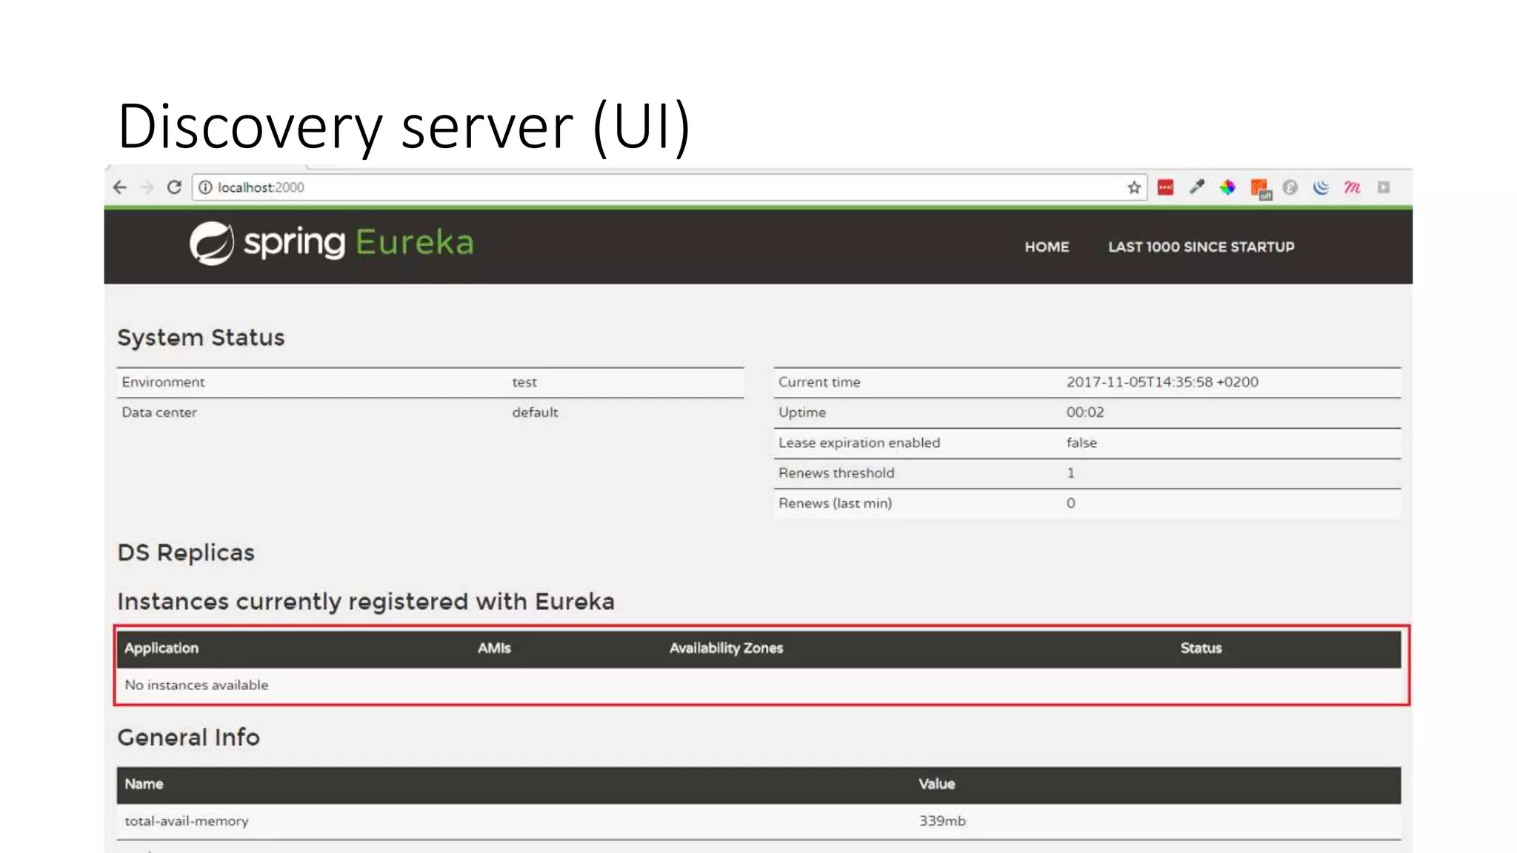Activate the eyedropper color picker extension
The height and width of the screenshot is (853, 1517).
click(1197, 187)
